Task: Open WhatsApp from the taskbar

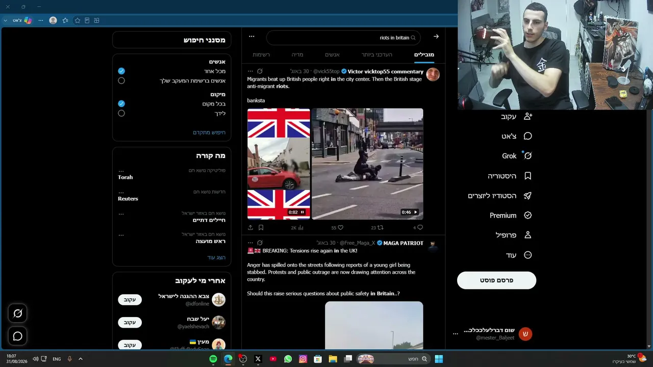Action: click(x=288, y=359)
